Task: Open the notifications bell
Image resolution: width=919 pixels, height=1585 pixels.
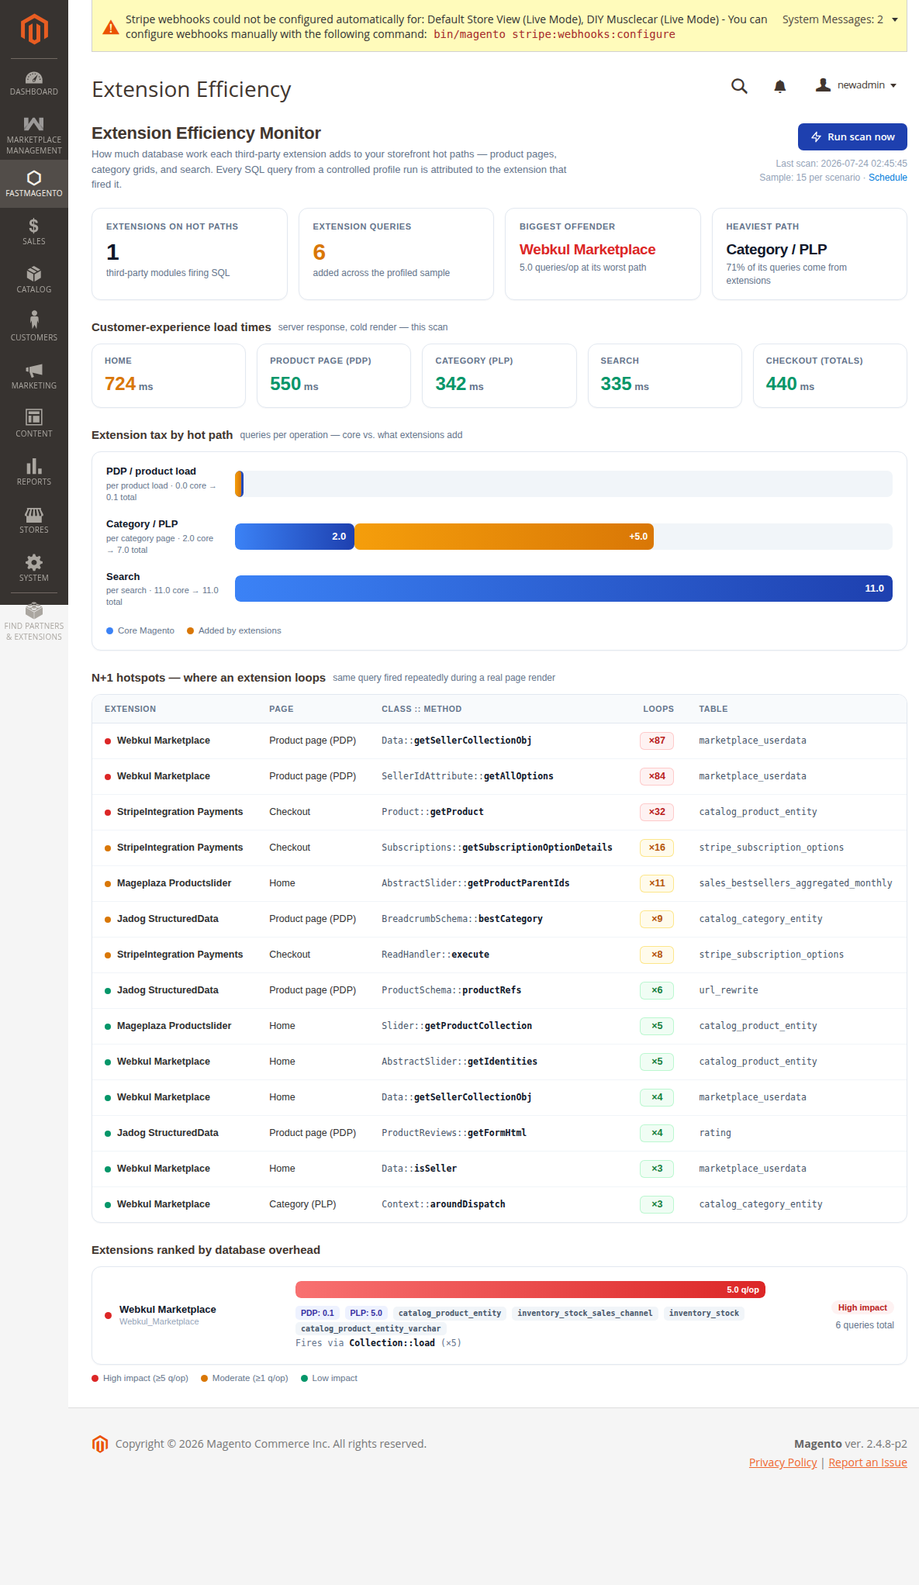Action: click(x=780, y=86)
